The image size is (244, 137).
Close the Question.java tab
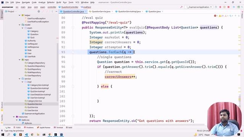162,11
